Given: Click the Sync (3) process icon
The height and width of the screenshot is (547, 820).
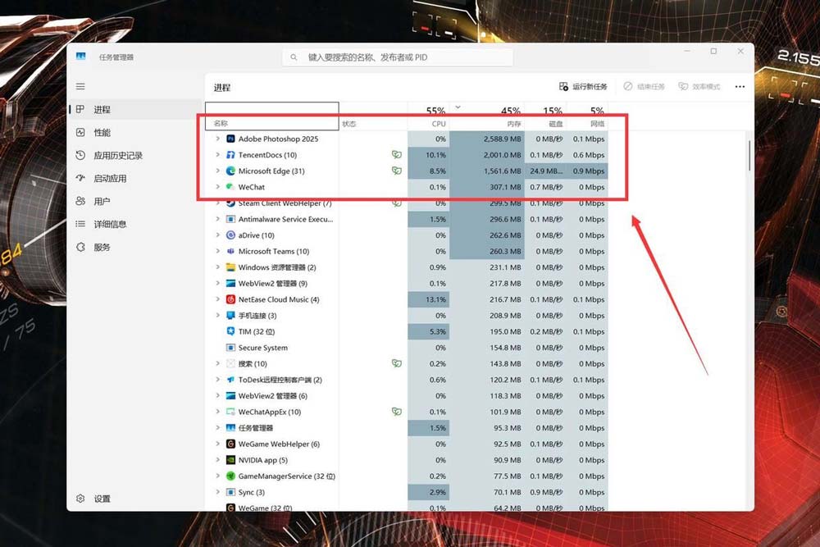Looking at the screenshot, I should click(x=230, y=492).
